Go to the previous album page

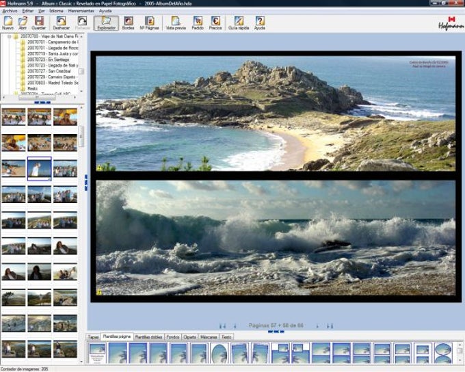pos(235,325)
